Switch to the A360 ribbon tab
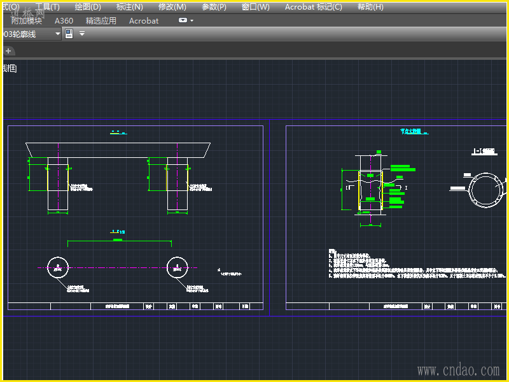The image size is (509, 382). 64,20
